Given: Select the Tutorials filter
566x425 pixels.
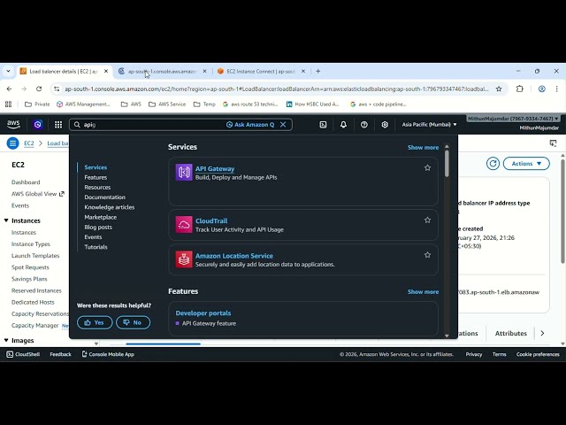Looking at the screenshot, I should pyautogui.click(x=96, y=247).
